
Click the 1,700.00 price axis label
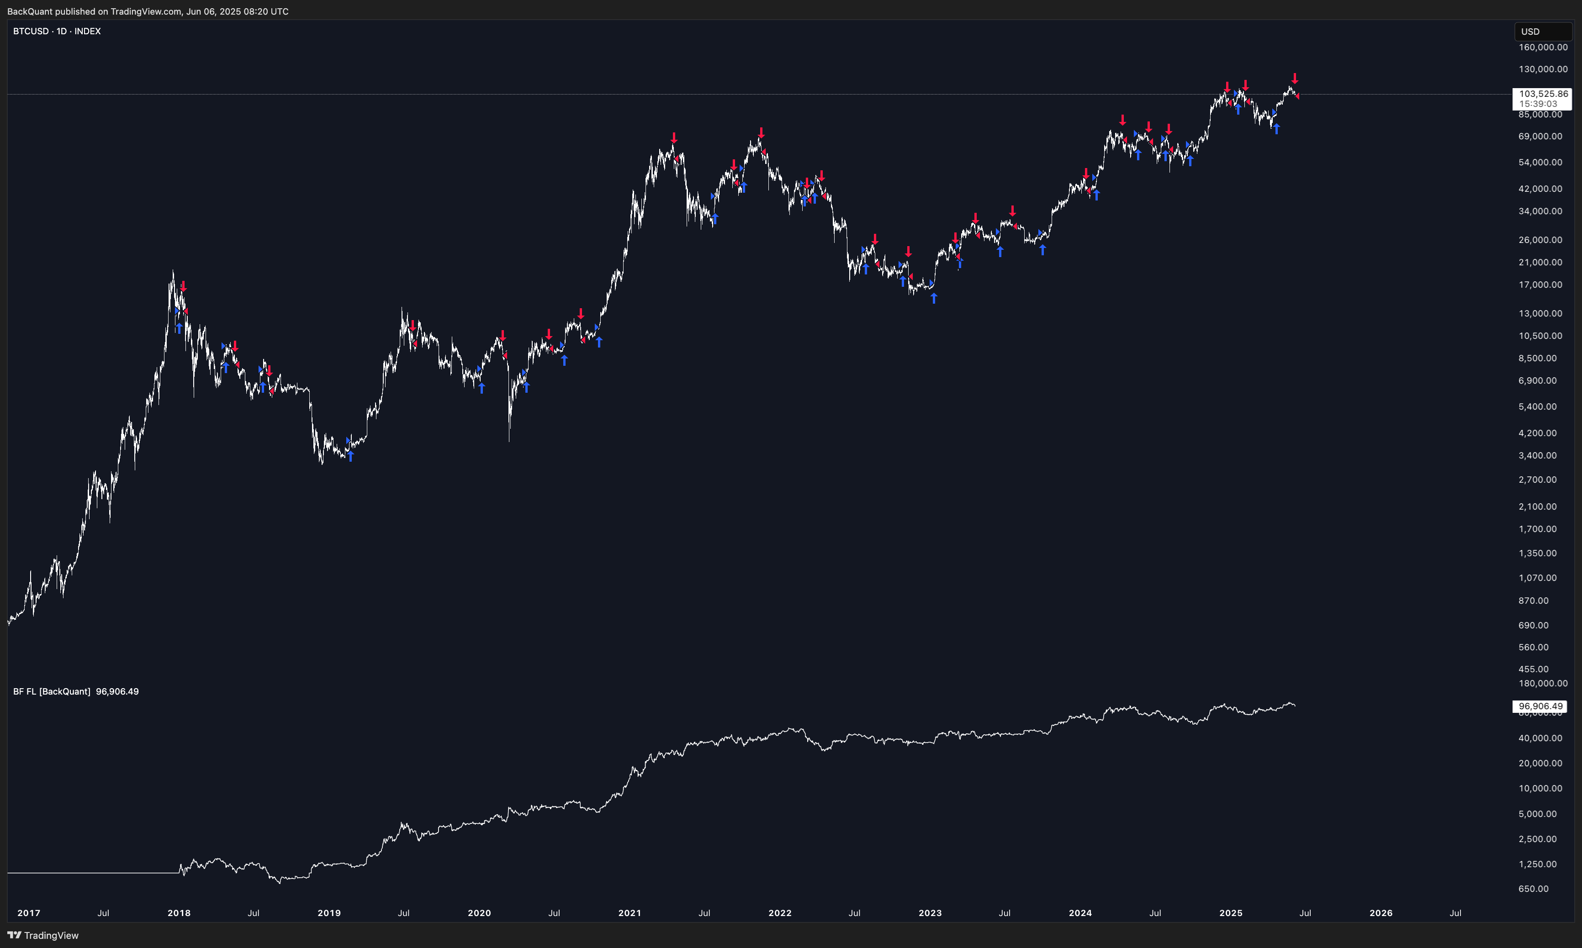pyautogui.click(x=1538, y=528)
